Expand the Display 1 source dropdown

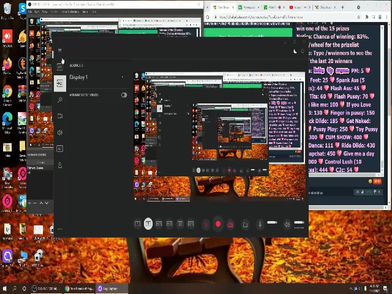123,77
